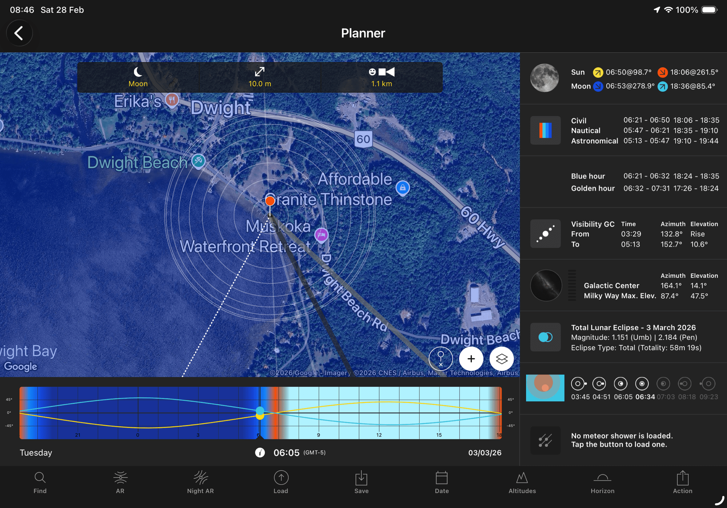The height and width of the screenshot is (508, 727).
Task: Tap the meteor shower load icon
Action: pyautogui.click(x=545, y=440)
